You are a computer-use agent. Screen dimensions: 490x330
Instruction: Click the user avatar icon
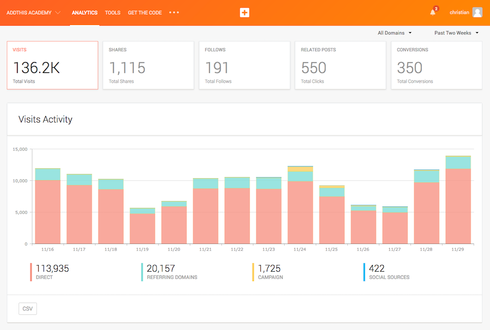point(477,13)
